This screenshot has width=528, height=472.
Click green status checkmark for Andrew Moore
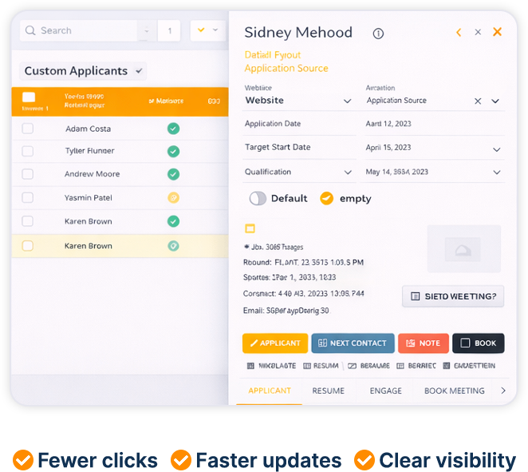(173, 174)
